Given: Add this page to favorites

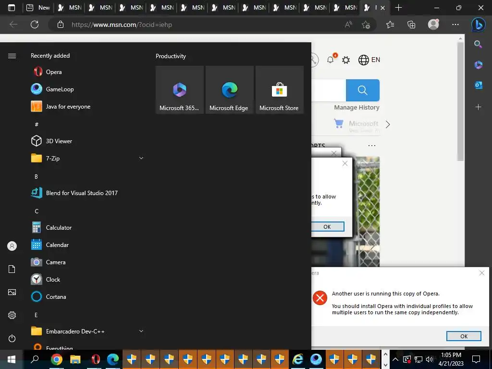Looking at the screenshot, I should click(366, 25).
